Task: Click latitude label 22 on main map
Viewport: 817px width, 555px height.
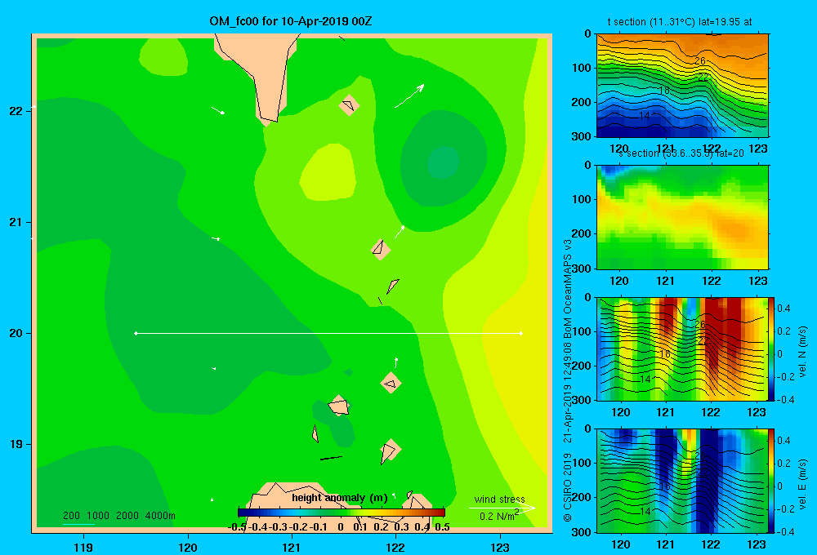Action: coord(16,111)
